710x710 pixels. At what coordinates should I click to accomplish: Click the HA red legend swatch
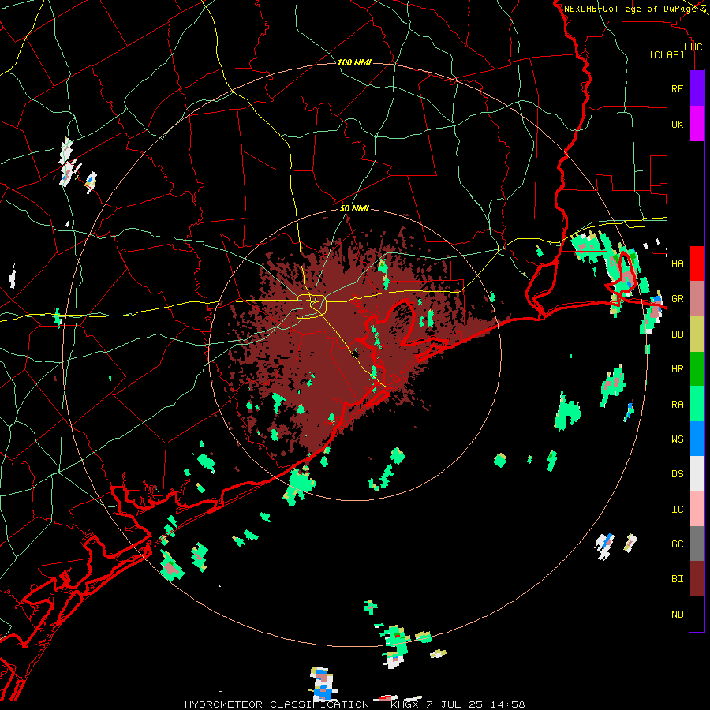point(697,263)
